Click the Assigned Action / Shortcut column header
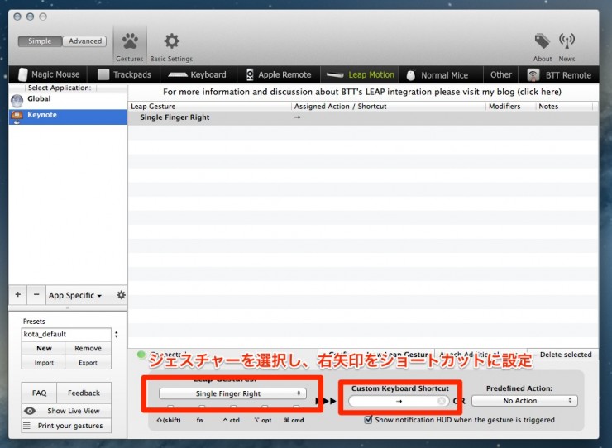The height and width of the screenshot is (448, 612). (x=389, y=106)
